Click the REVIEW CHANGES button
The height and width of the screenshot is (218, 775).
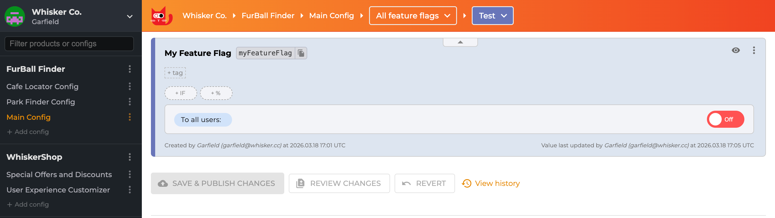(339, 183)
